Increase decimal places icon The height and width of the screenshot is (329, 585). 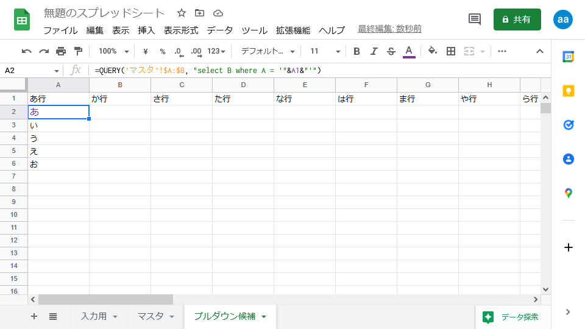coord(196,51)
